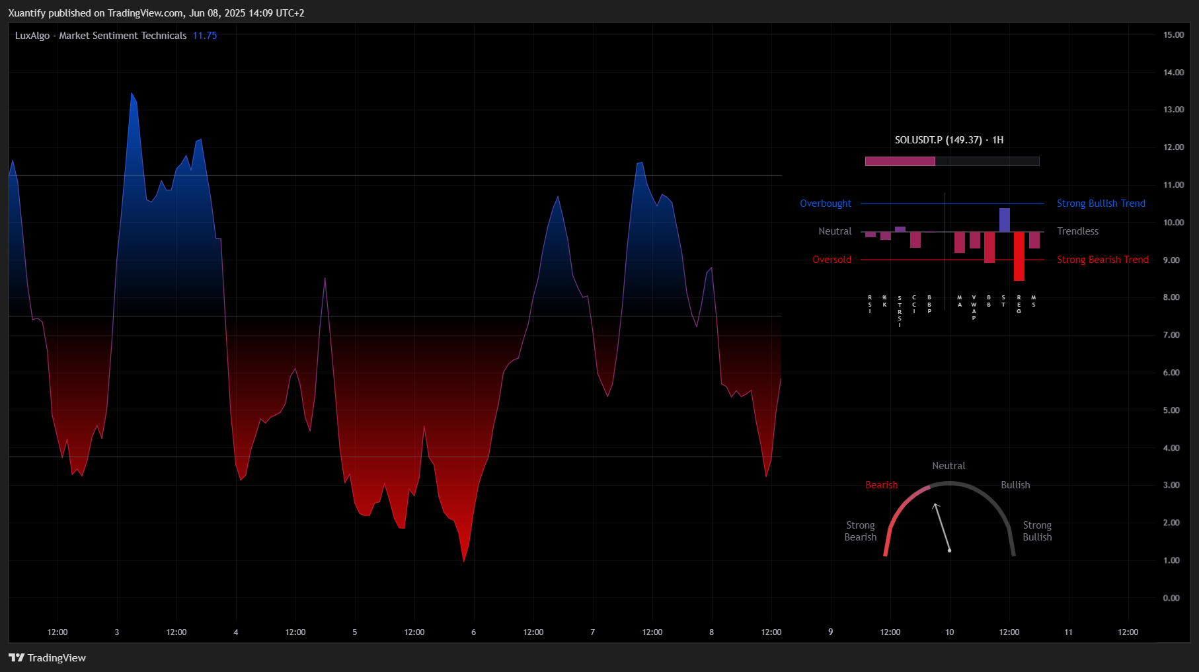The width and height of the screenshot is (1199, 672).
Task: Click date 8 on the time axis
Action: tap(712, 632)
